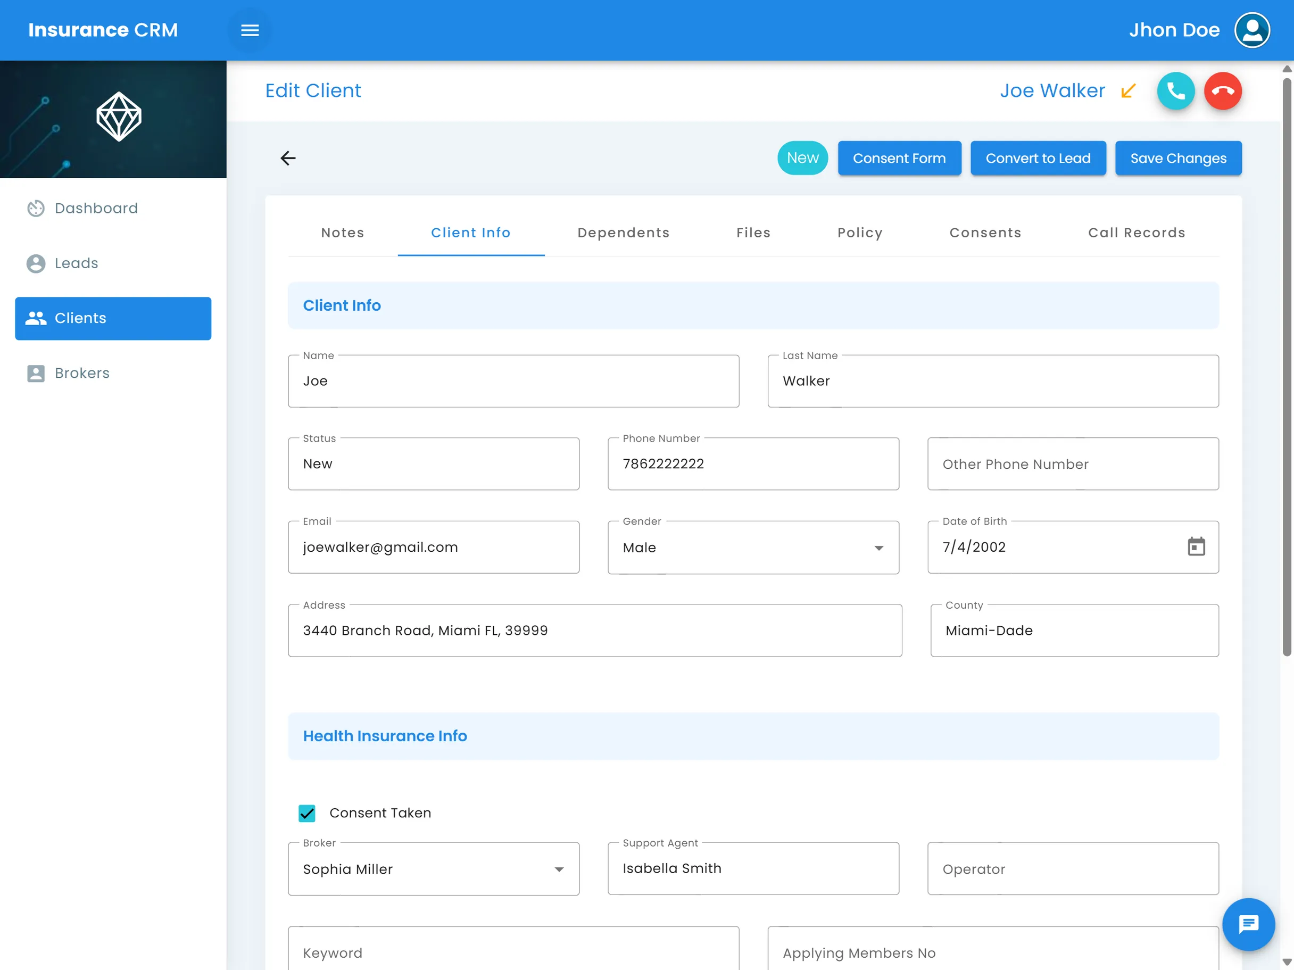
Task: Click the Jhon Doe profile avatar
Action: (x=1252, y=30)
